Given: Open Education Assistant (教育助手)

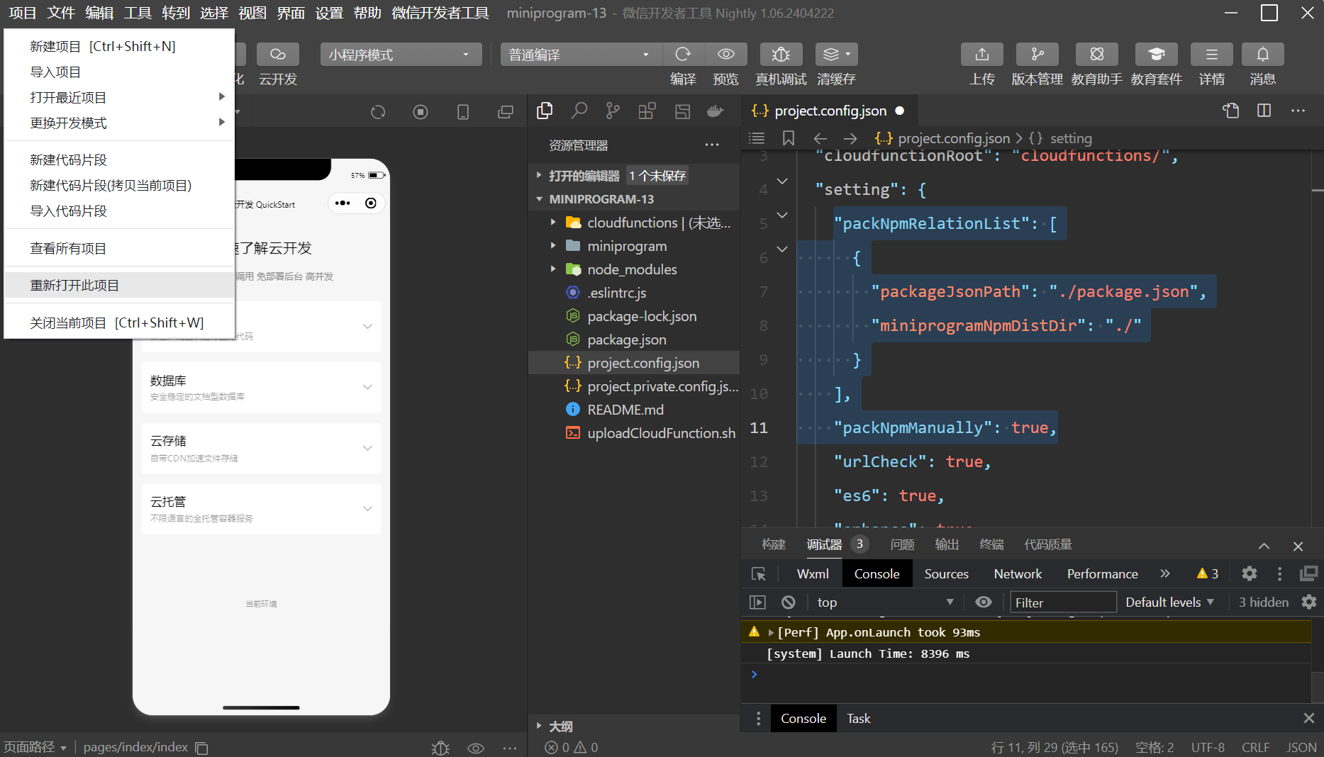Looking at the screenshot, I should pos(1097,55).
